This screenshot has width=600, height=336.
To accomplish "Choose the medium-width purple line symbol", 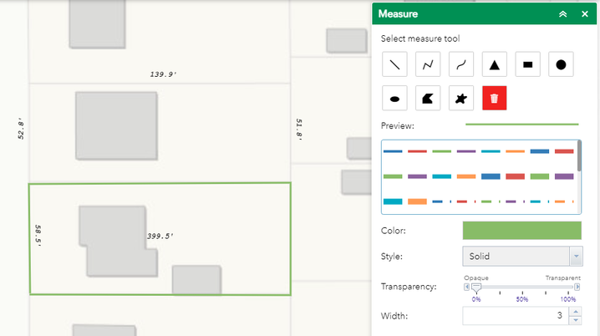I will pos(417,176).
